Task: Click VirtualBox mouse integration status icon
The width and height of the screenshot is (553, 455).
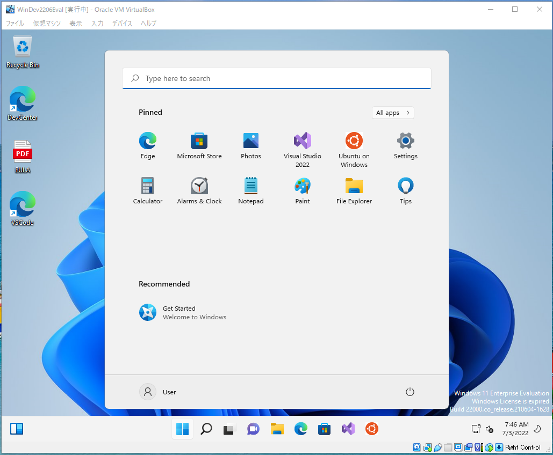Action: pyautogui.click(x=489, y=447)
